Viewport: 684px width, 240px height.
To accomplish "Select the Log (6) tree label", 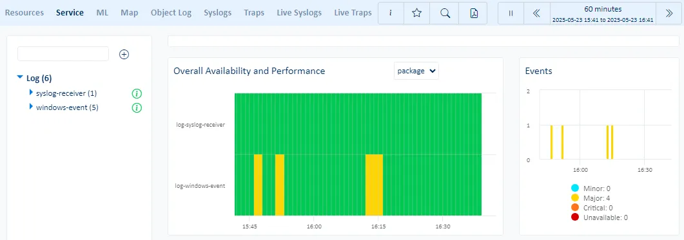I will pyautogui.click(x=39, y=78).
